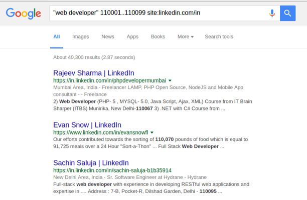Viewport: 307px width, 200px height.
Task: Switch to Books tab
Action: pos(158,36)
